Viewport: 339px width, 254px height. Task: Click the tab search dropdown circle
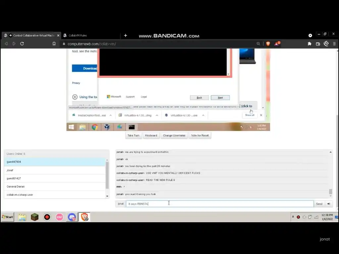(310, 35)
